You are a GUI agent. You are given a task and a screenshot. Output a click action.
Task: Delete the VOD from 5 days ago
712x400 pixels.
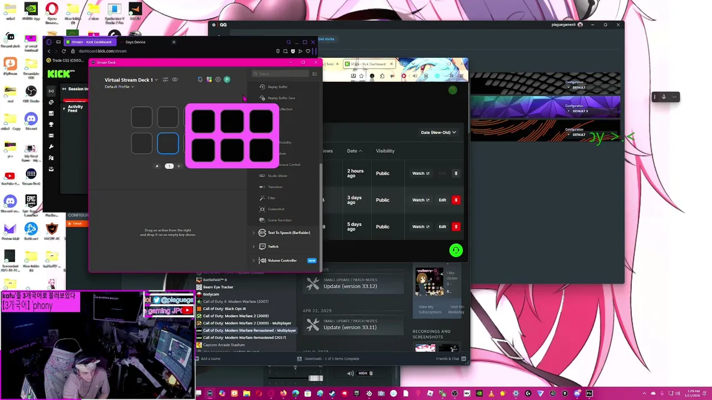click(456, 227)
